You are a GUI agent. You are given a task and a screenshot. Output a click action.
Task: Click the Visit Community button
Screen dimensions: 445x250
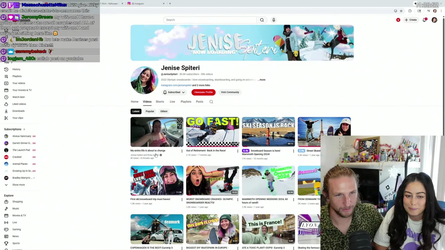click(230, 92)
